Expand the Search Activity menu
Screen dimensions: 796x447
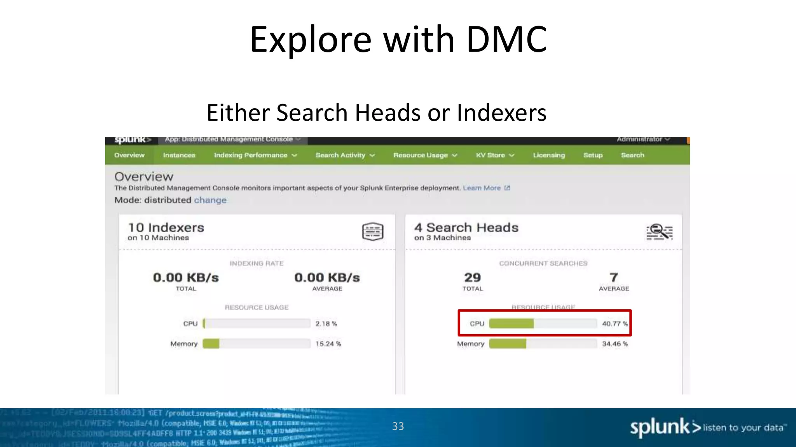point(345,155)
